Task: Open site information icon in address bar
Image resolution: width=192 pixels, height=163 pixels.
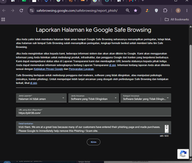Action: point(31,10)
